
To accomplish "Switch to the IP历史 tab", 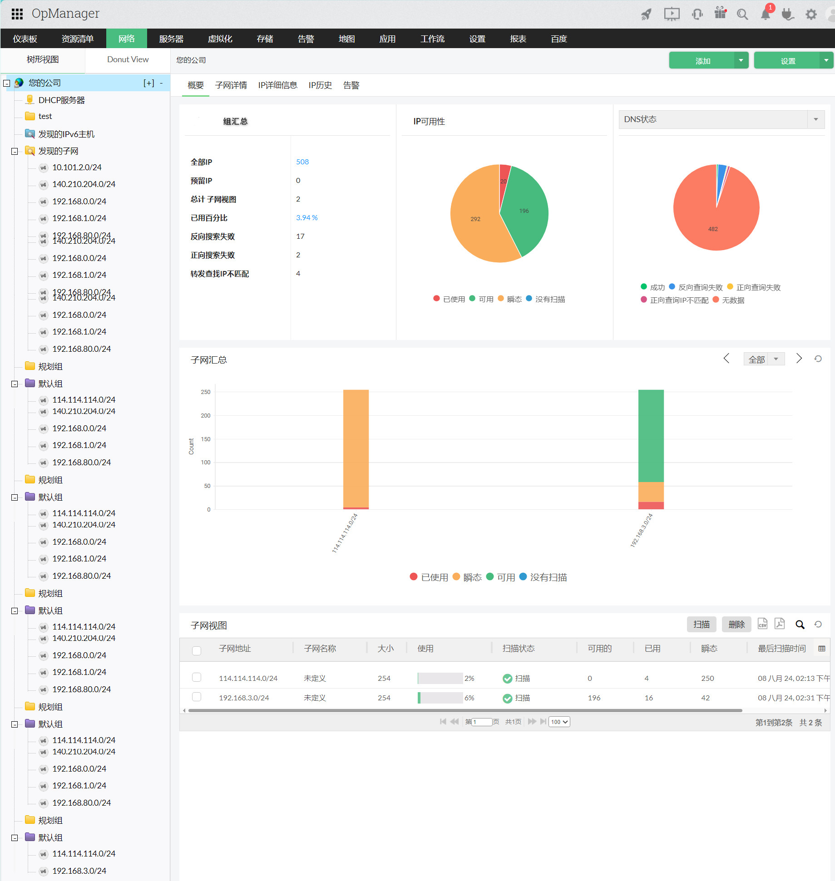I will coord(320,85).
